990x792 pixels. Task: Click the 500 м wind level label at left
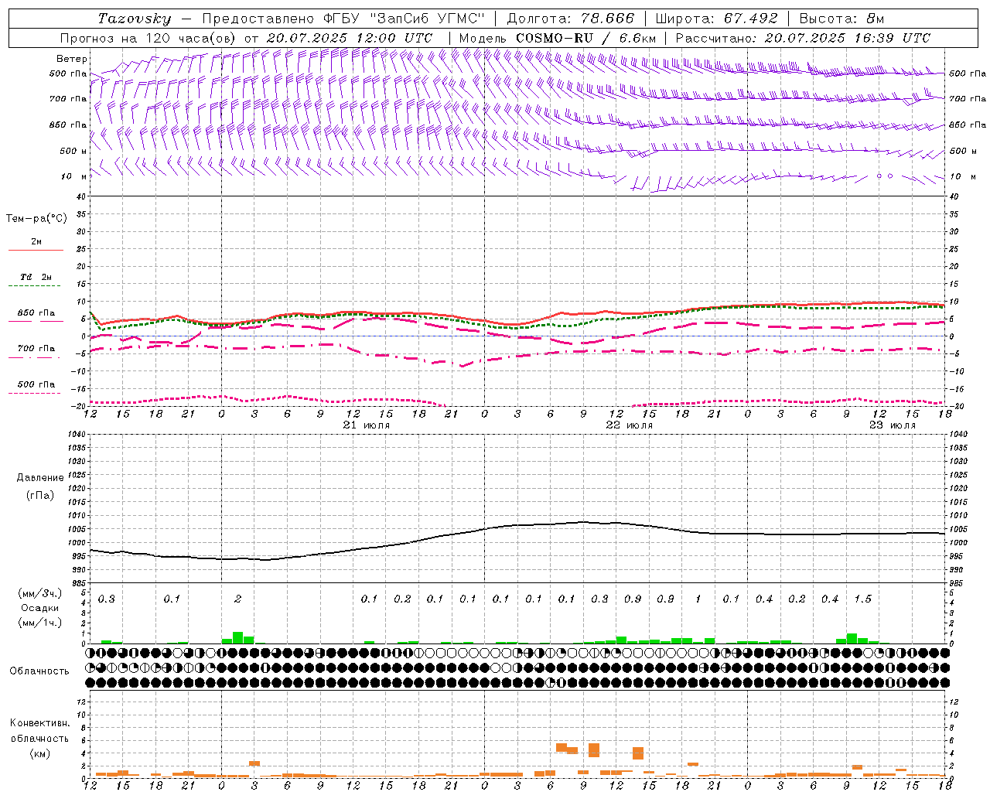tap(73, 151)
